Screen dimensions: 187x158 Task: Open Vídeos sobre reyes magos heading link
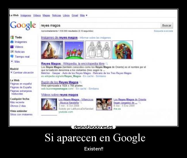pos(60,95)
